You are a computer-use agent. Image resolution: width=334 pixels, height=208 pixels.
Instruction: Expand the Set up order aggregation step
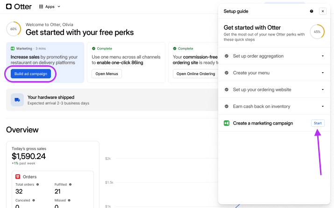322,56
